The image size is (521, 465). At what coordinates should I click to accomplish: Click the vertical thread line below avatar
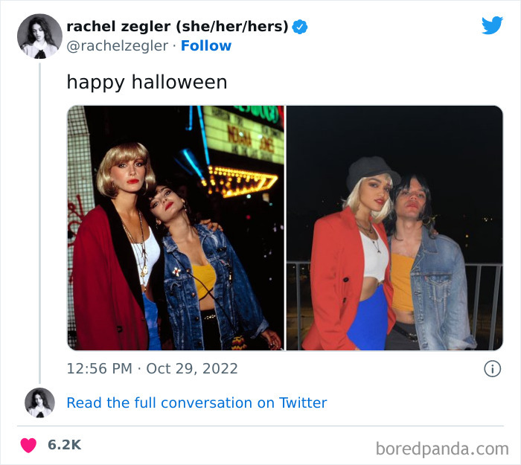[40, 223]
